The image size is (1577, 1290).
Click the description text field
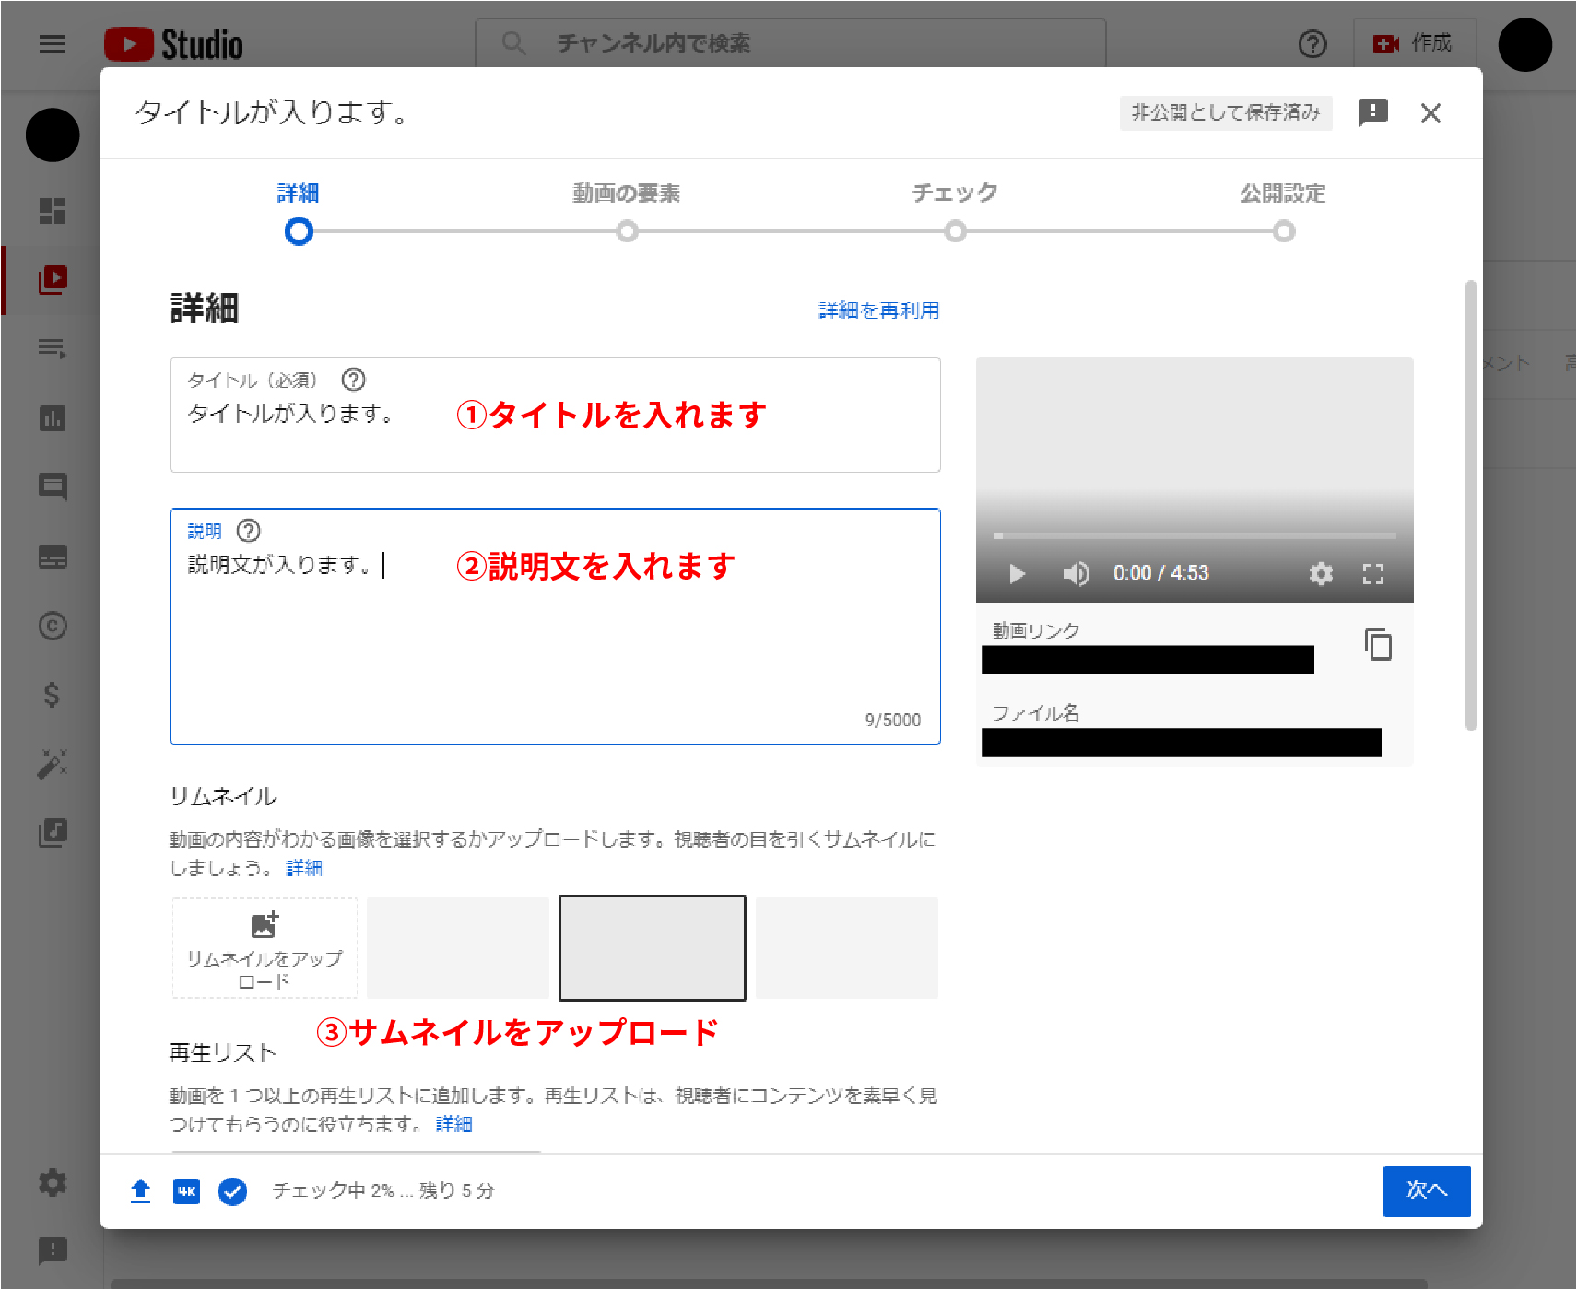coord(555,636)
